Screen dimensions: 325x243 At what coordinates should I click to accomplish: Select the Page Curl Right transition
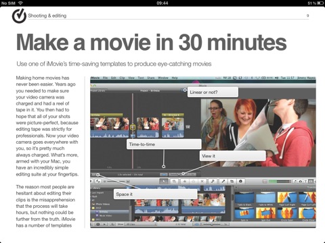click(x=287, y=198)
